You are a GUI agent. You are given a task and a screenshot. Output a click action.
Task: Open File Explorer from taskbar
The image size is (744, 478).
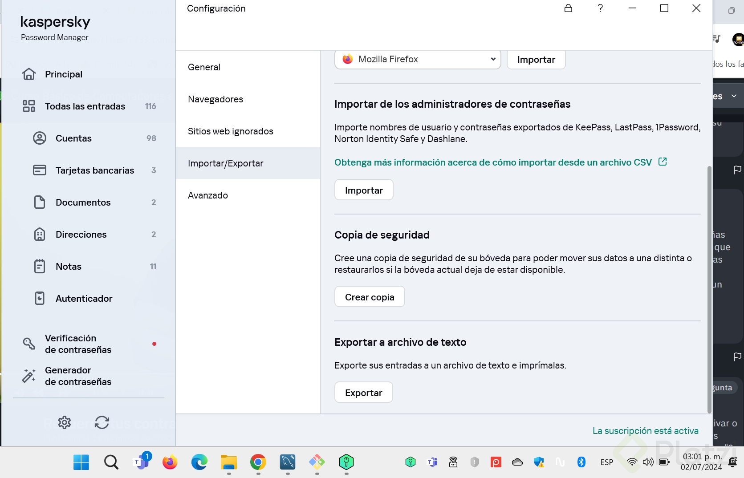pyautogui.click(x=229, y=462)
